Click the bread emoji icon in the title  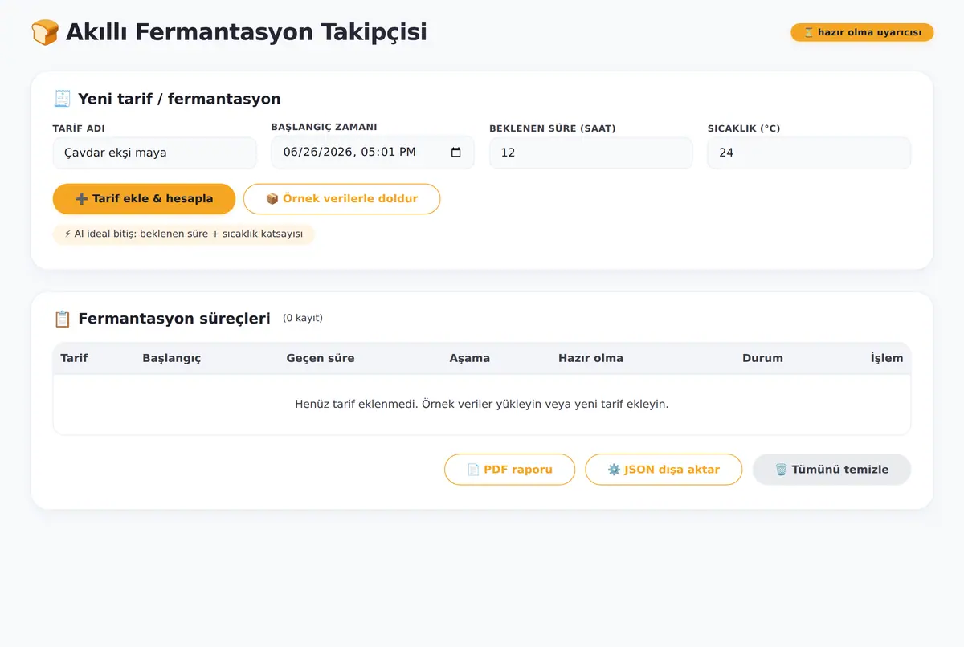click(x=45, y=33)
